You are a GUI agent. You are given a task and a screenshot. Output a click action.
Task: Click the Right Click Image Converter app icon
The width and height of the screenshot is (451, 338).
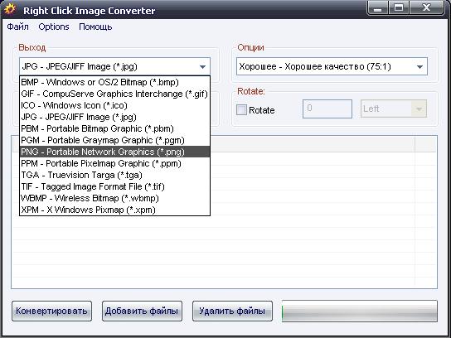click(10, 9)
